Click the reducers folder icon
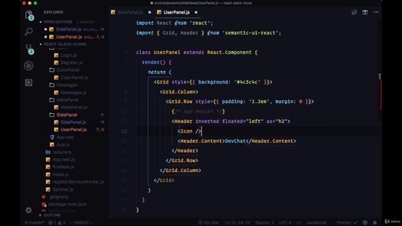The width and height of the screenshot is (402, 226). pos(48,152)
